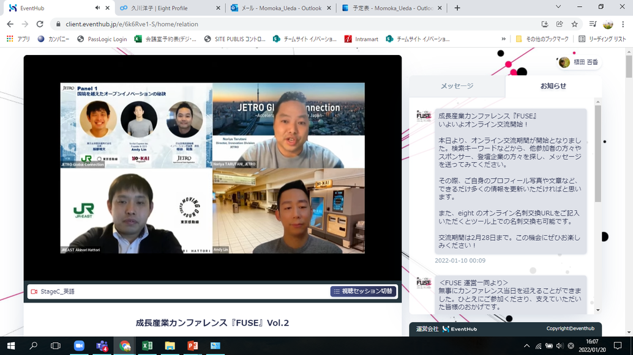Open the Chrome profile avatar
The height and width of the screenshot is (355, 633).
pyautogui.click(x=608, y=24)
